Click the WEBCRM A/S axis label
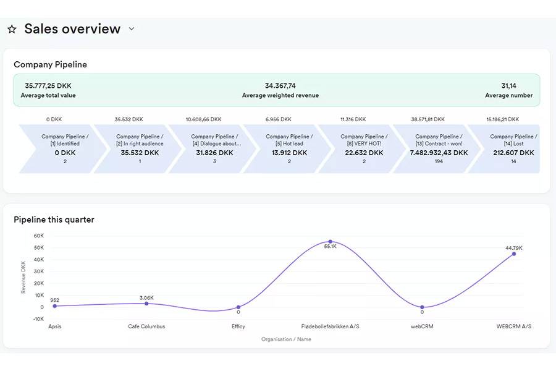This screenshot has width=556, height=371. click(x=514, y=326)
